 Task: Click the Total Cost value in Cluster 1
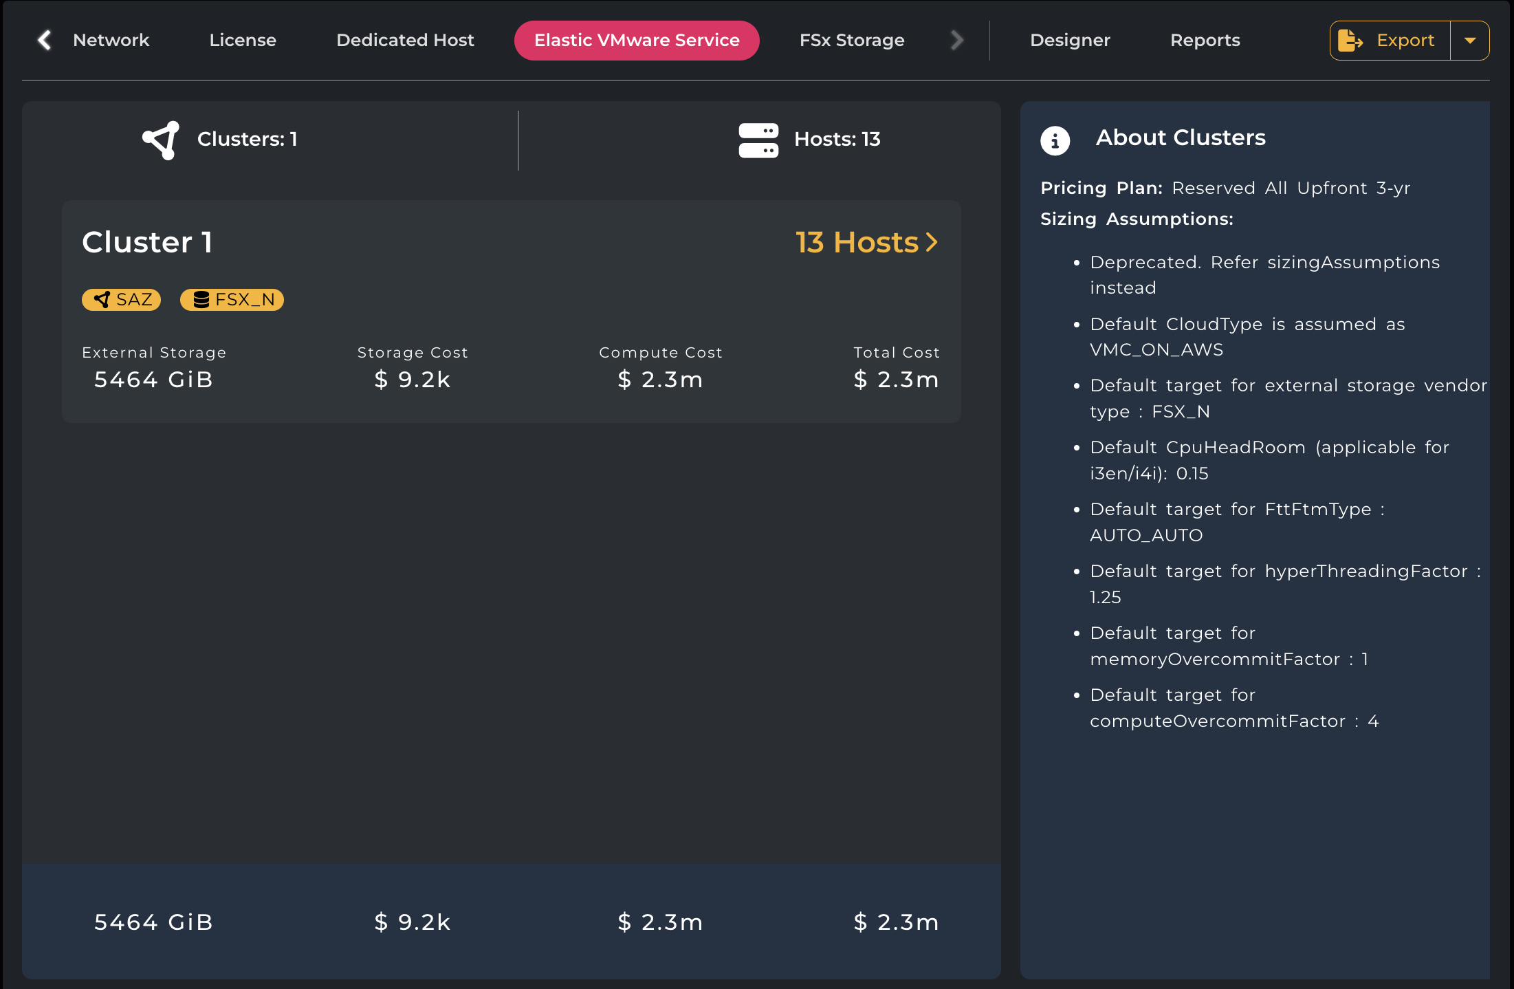pyautogui.click(x=896, y=380)
